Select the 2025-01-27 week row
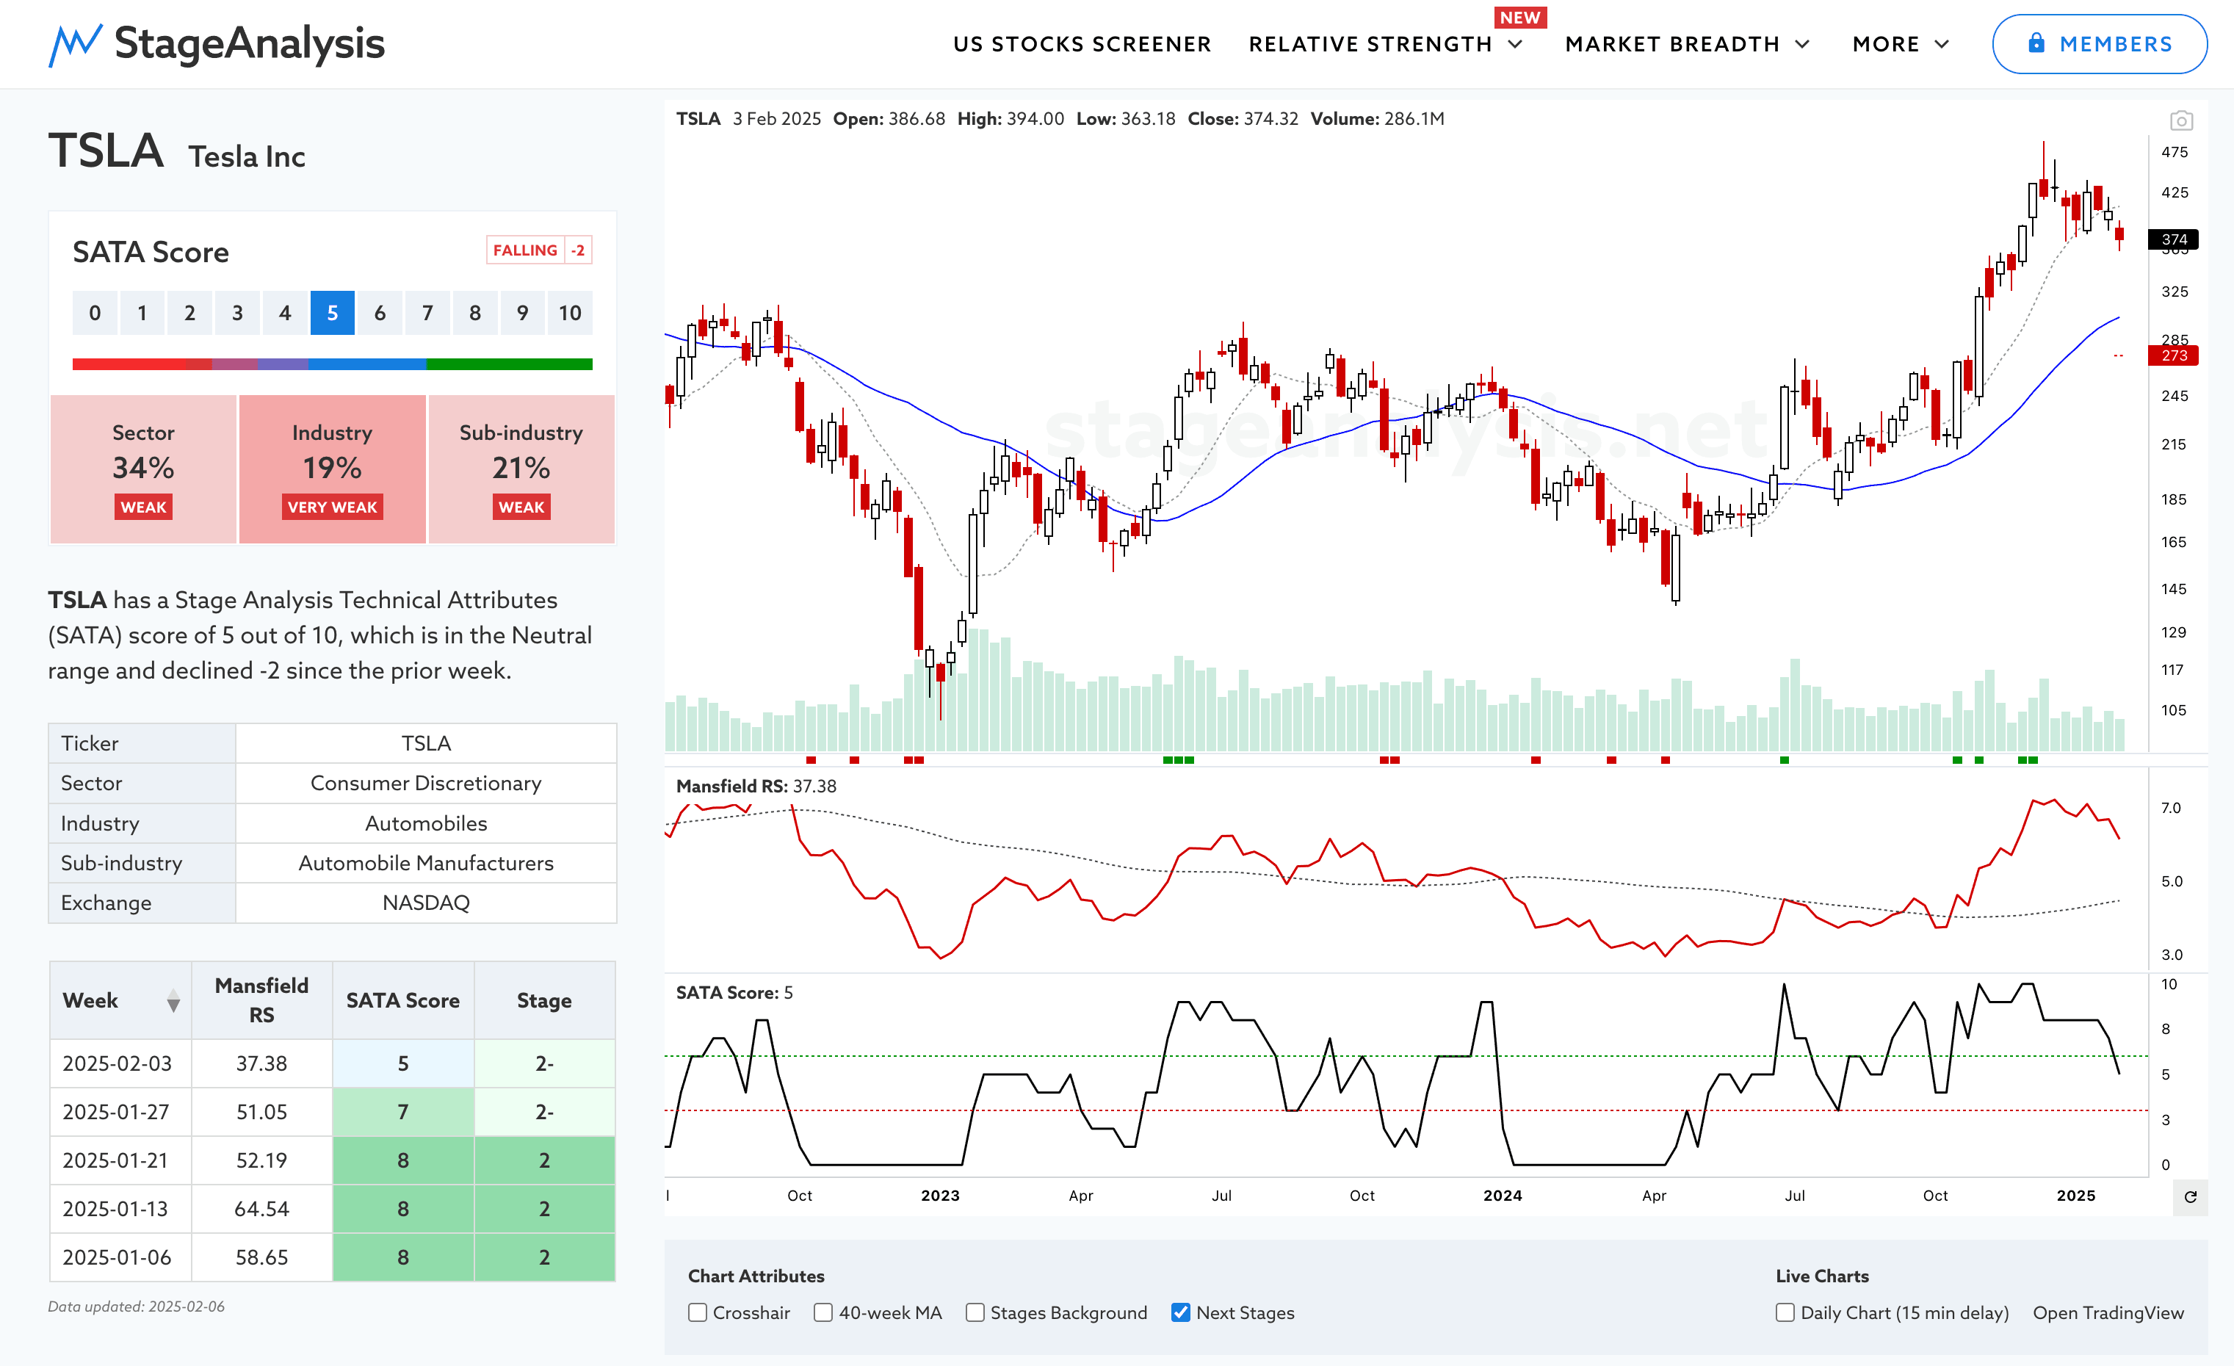 (332, 1111)
